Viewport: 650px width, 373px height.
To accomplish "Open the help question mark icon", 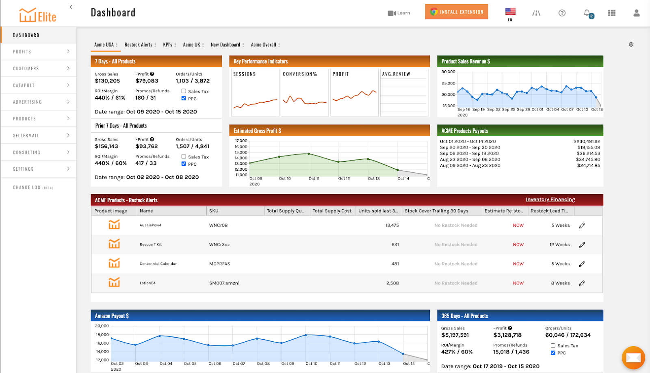I will coord(562,13).
